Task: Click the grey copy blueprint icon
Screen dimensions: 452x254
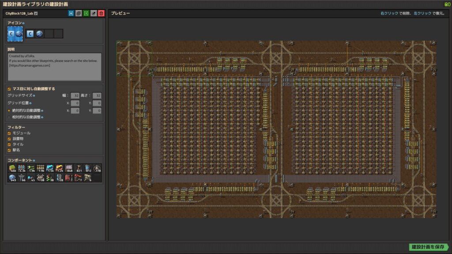Action: 79,13
